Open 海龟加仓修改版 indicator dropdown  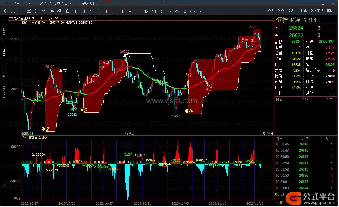tap(34, 23)
